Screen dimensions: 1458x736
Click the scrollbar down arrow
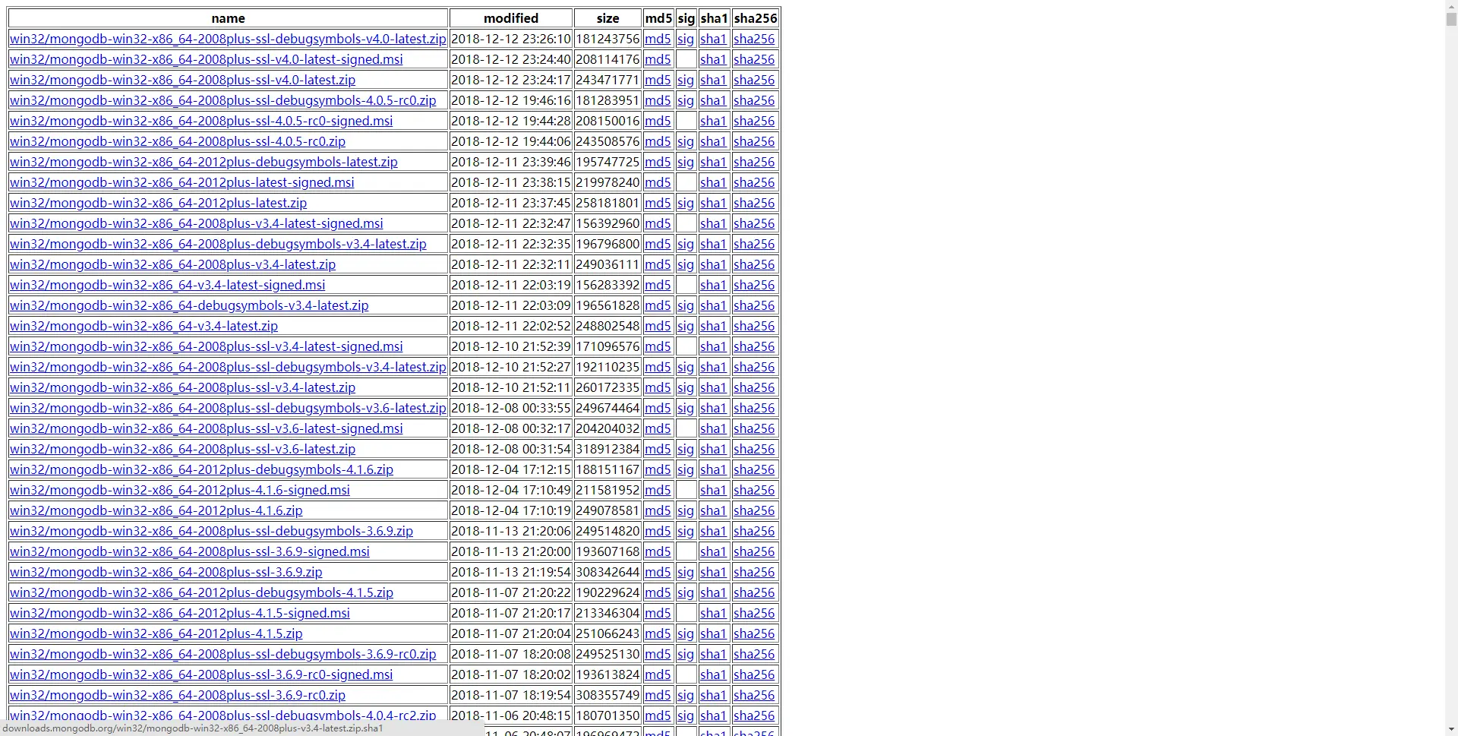pyautogui.click(x=1451, y=730)
